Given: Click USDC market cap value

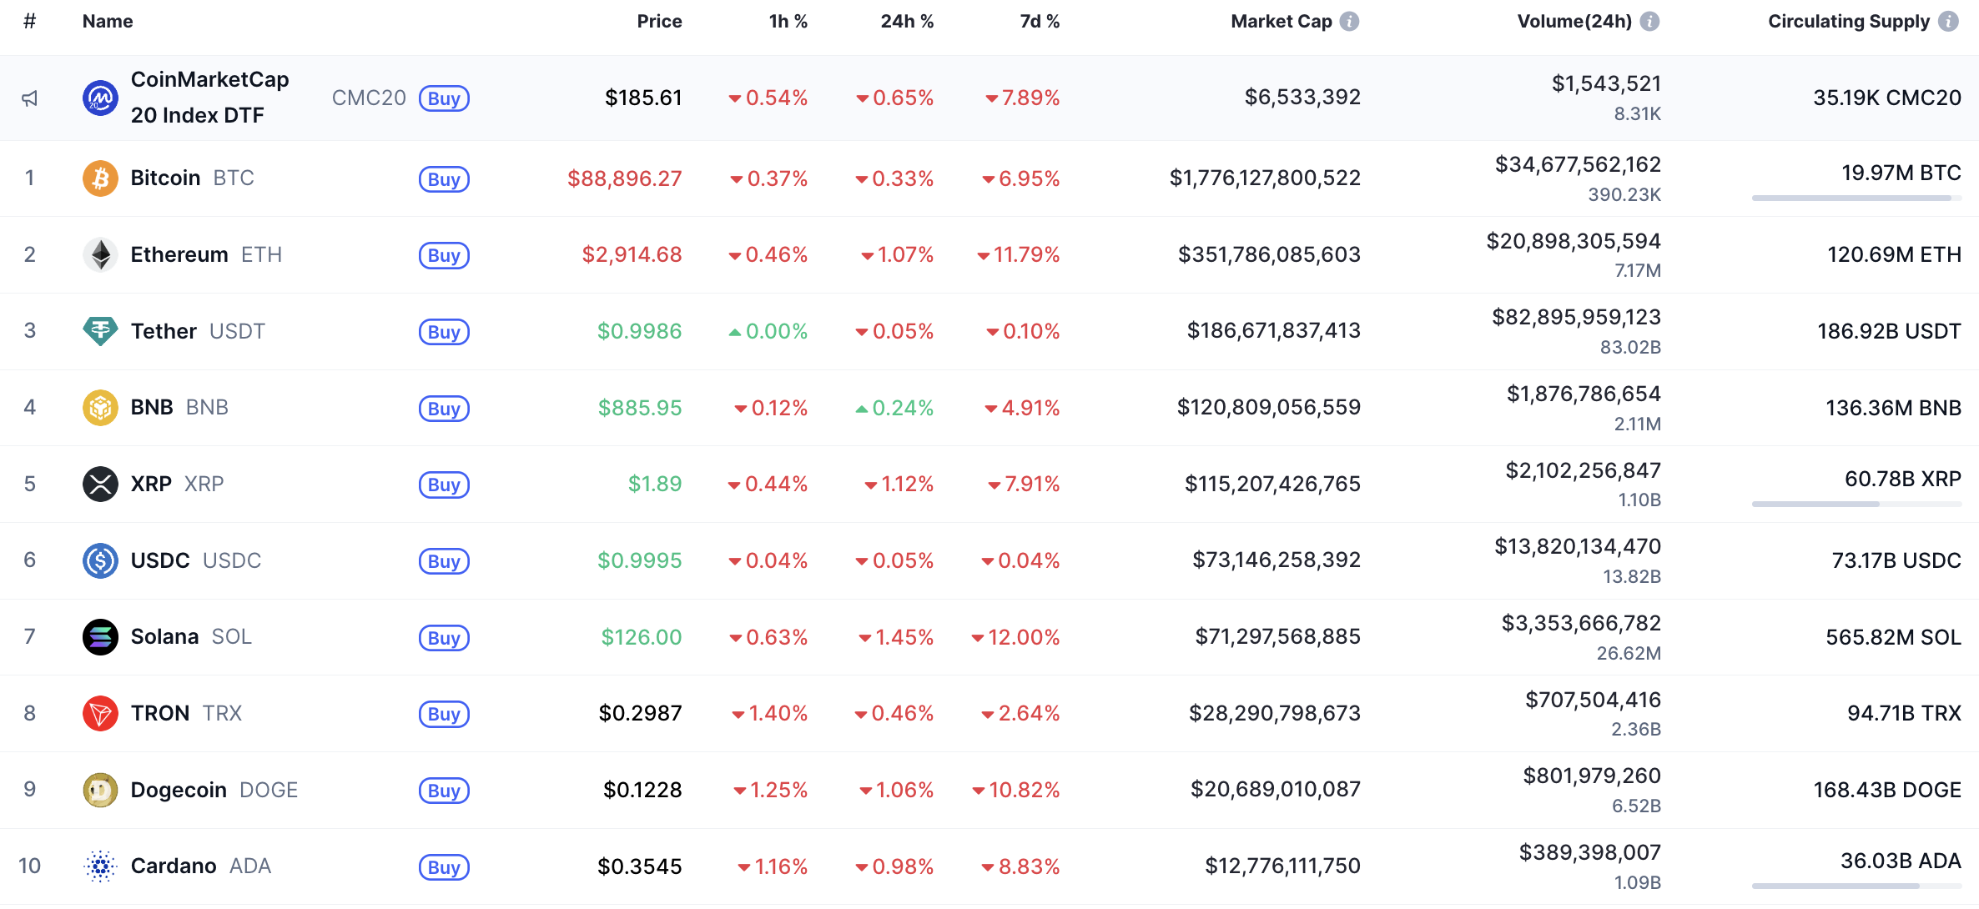Looking at the screenshot, I should tap(1276, 560).
